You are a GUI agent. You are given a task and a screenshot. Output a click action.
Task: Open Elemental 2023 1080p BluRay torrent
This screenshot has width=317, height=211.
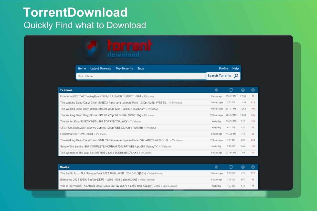pyautogui.click(x=99, y=180)
